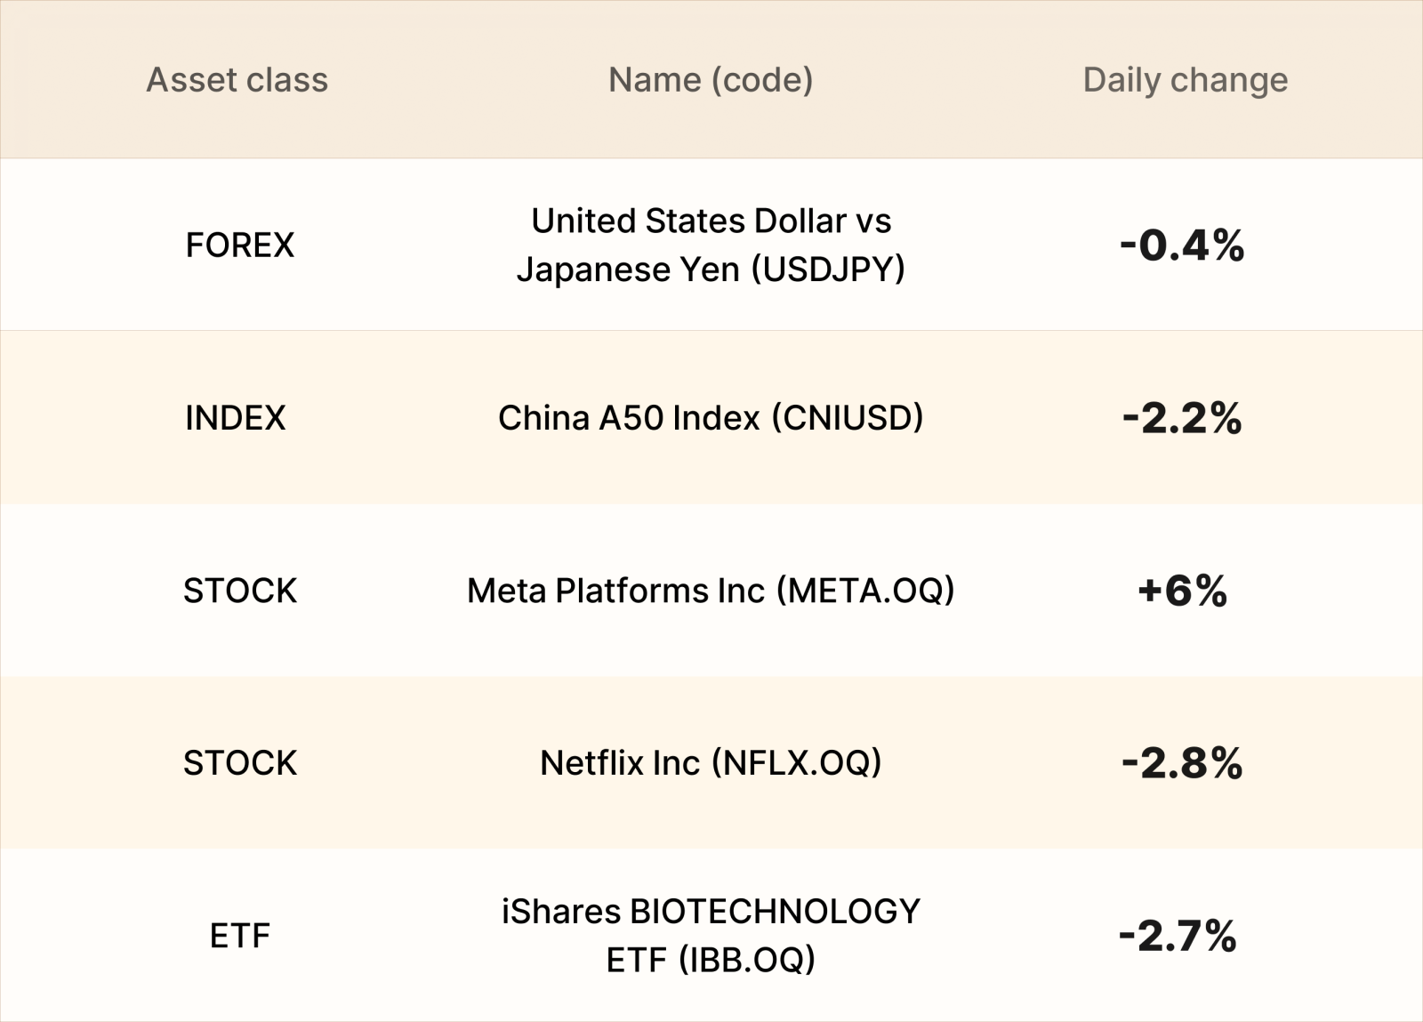
Task: Click the Name (code) column header
Action: [711, 80]
